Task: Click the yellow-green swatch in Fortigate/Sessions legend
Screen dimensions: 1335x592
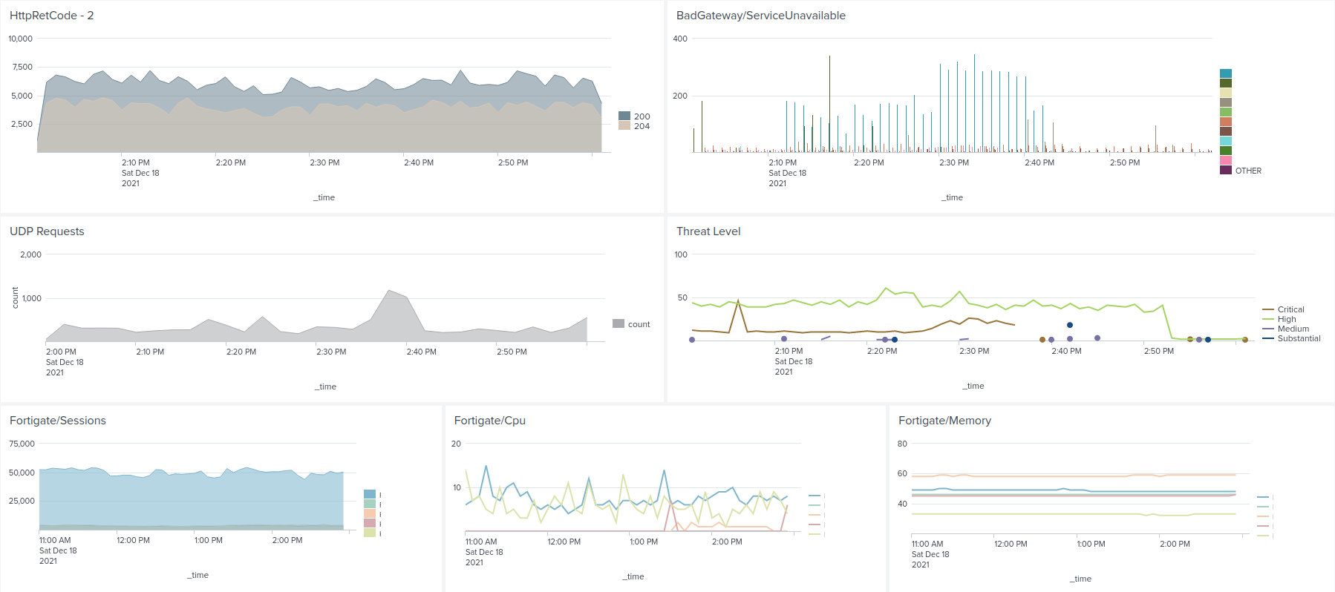Action: pos(370,533)
